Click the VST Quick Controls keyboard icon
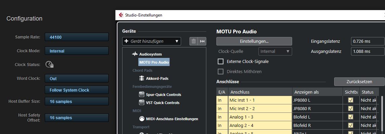Screen dimensions: 385x134 [x=142, y=103]
